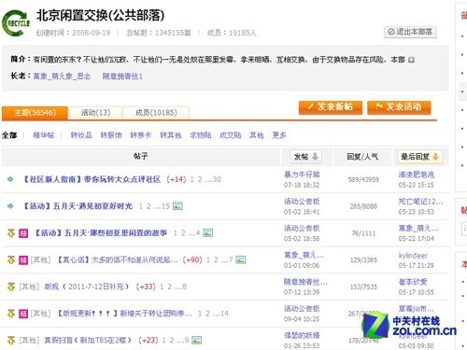Screen dimensions: 467x350
Task: Click pink 精 badge on 版规更新 post
Action: pos(23,314)
